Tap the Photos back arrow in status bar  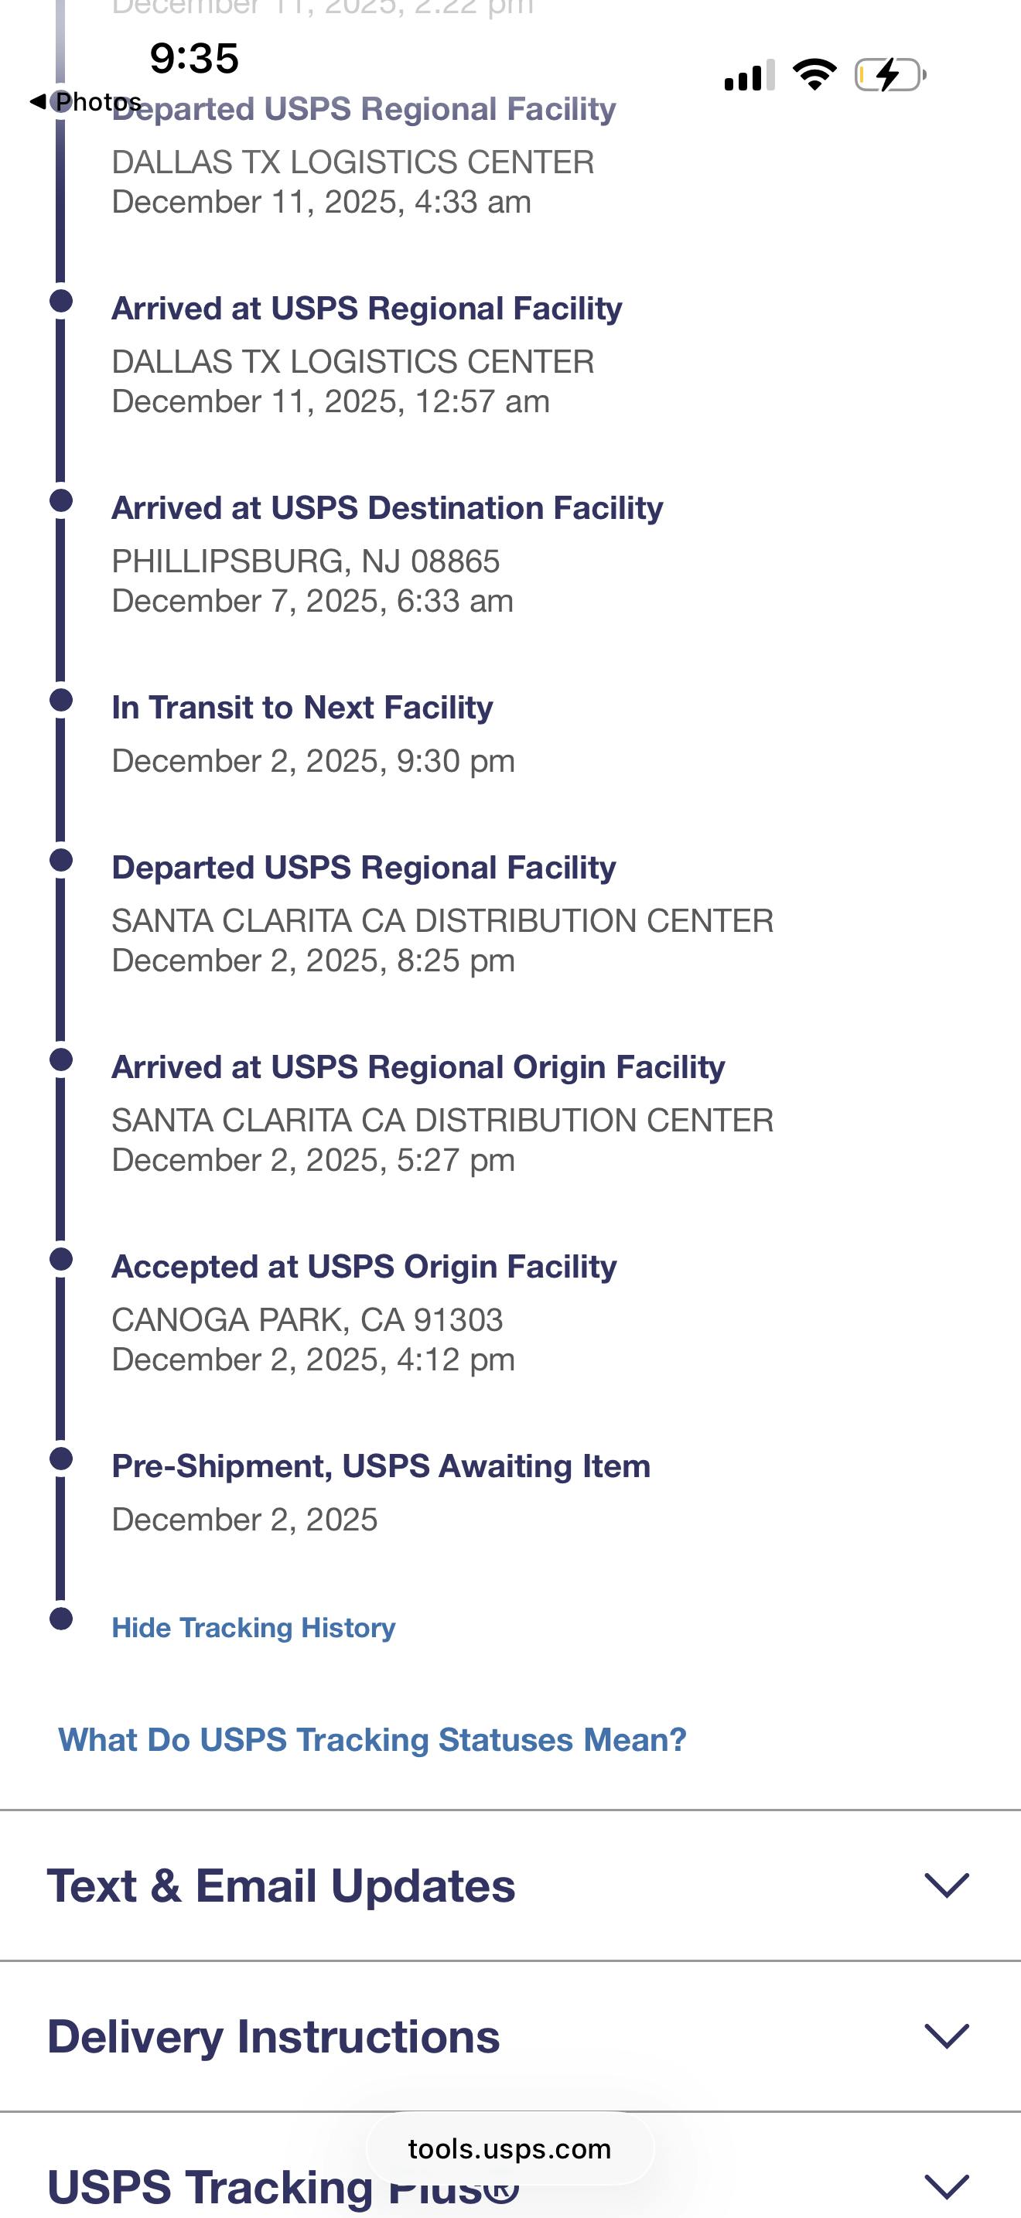click(x=38, y=101)
